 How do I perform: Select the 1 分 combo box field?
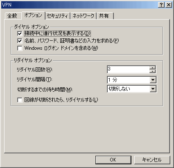click(x=132, y=80)
